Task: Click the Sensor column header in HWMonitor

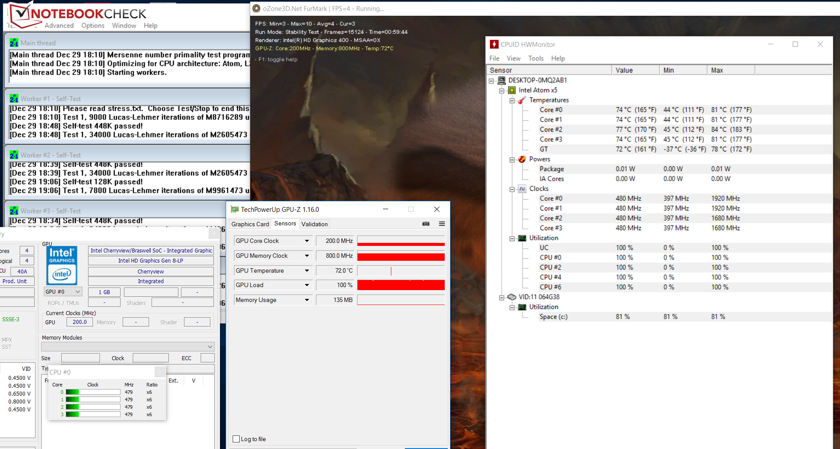Action: (x=549, y=70)
